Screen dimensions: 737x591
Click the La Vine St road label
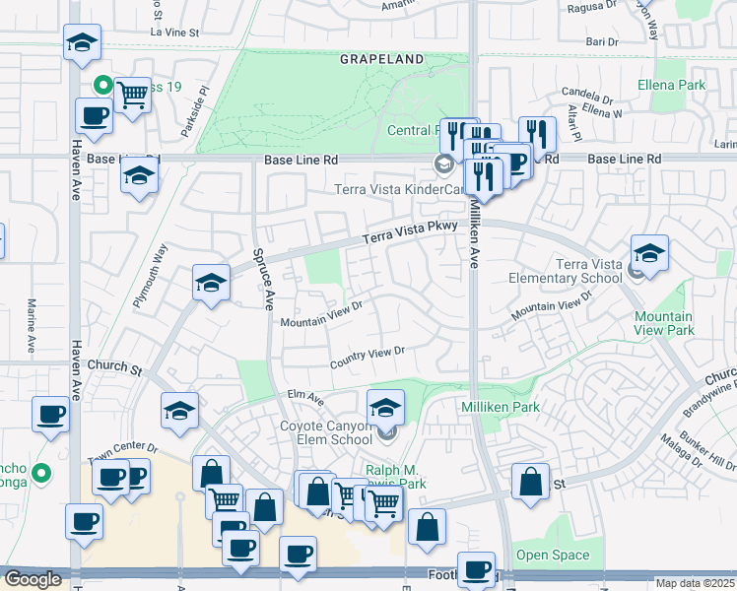[174, 33]
